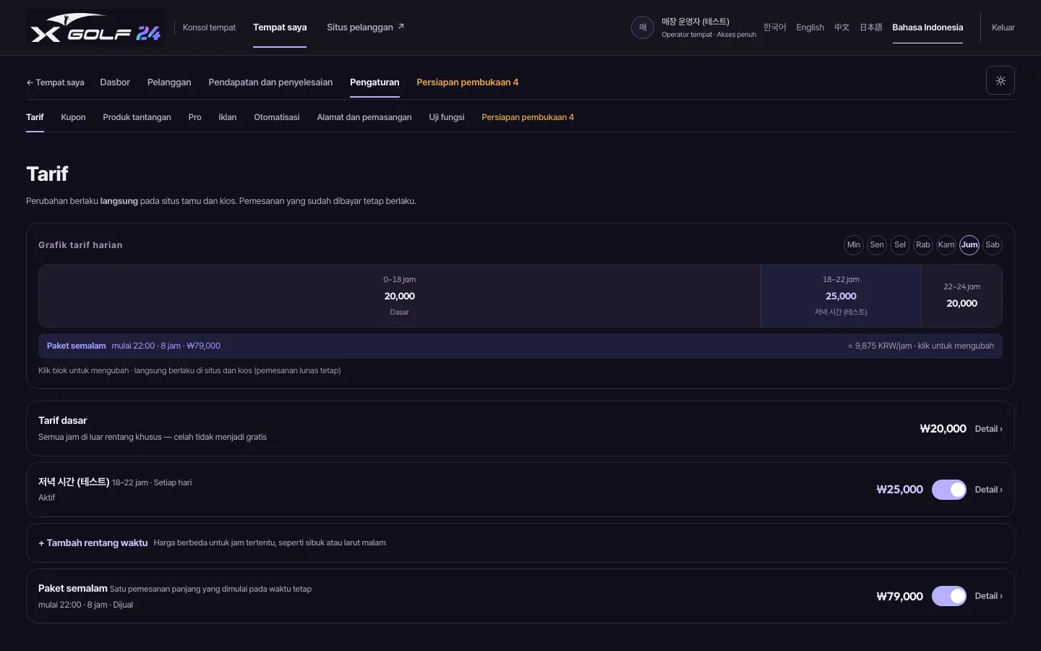Open the Otomatisasi sub-tab
1041x651 pixels.
277,117
